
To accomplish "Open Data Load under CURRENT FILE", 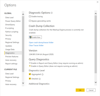I will point(9,74).
